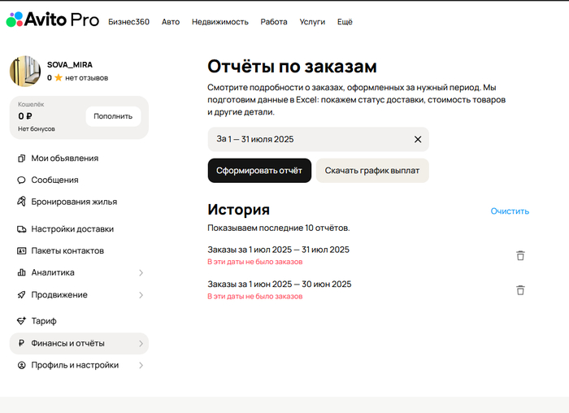Expand the Аналитика submenu chevron

coord(141,273)
